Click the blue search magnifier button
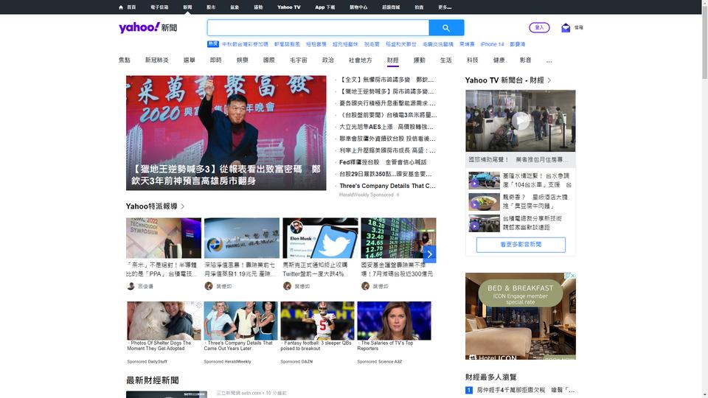Viewport: 708px width, 398px height. tap(446, 28)
